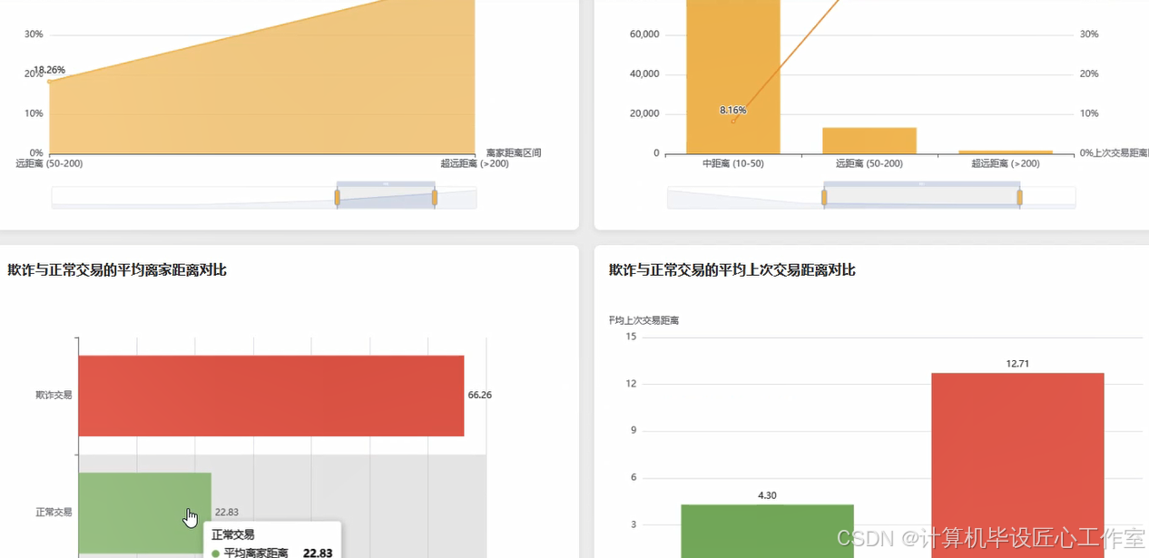The width and height of the screenshot is (1149, 558).
Task: Click the tooltip heading 正常交易
Action: pyautogui.click(x=233, y=535)
